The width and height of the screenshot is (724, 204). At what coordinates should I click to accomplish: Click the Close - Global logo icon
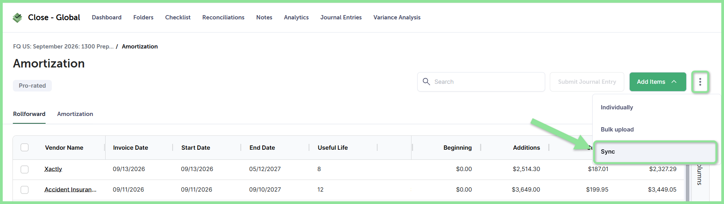point(18,17)
